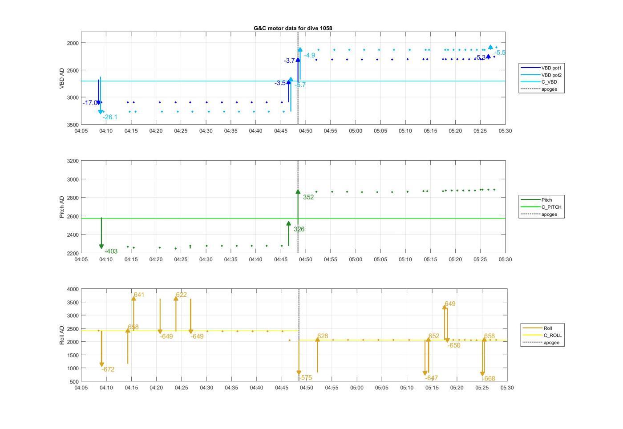Click the '-26.1' VBD data label
The image size is (623, 429).
click(110, 117)
